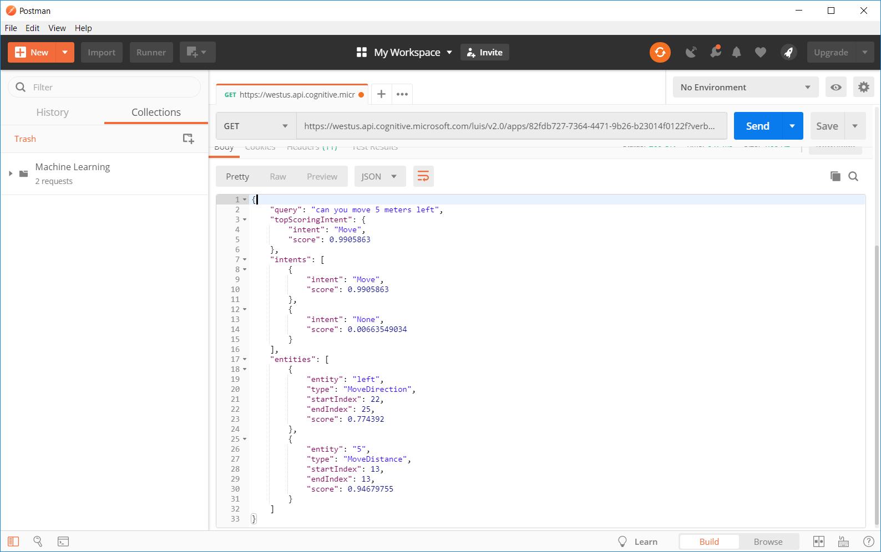Open the JSON format dropdown
This screenshot has height=552, width=881.
tap(380, 176)
